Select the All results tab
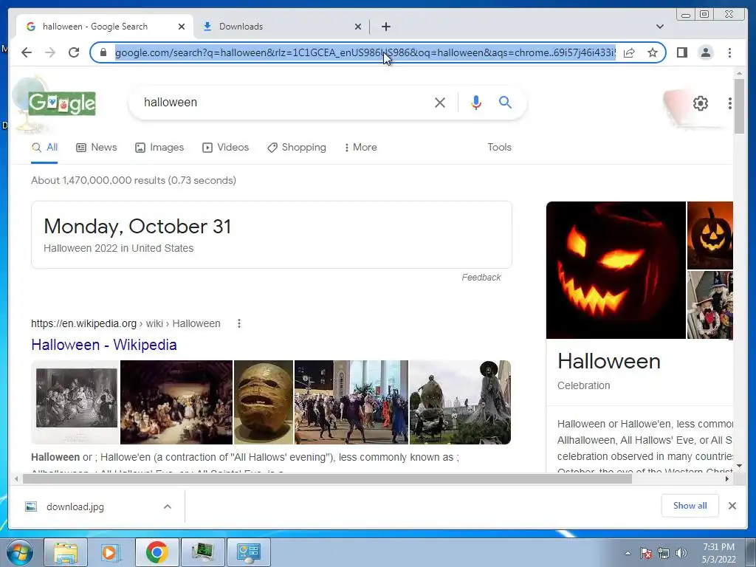The width and height of the screenshot is (756, 567). 44,148
